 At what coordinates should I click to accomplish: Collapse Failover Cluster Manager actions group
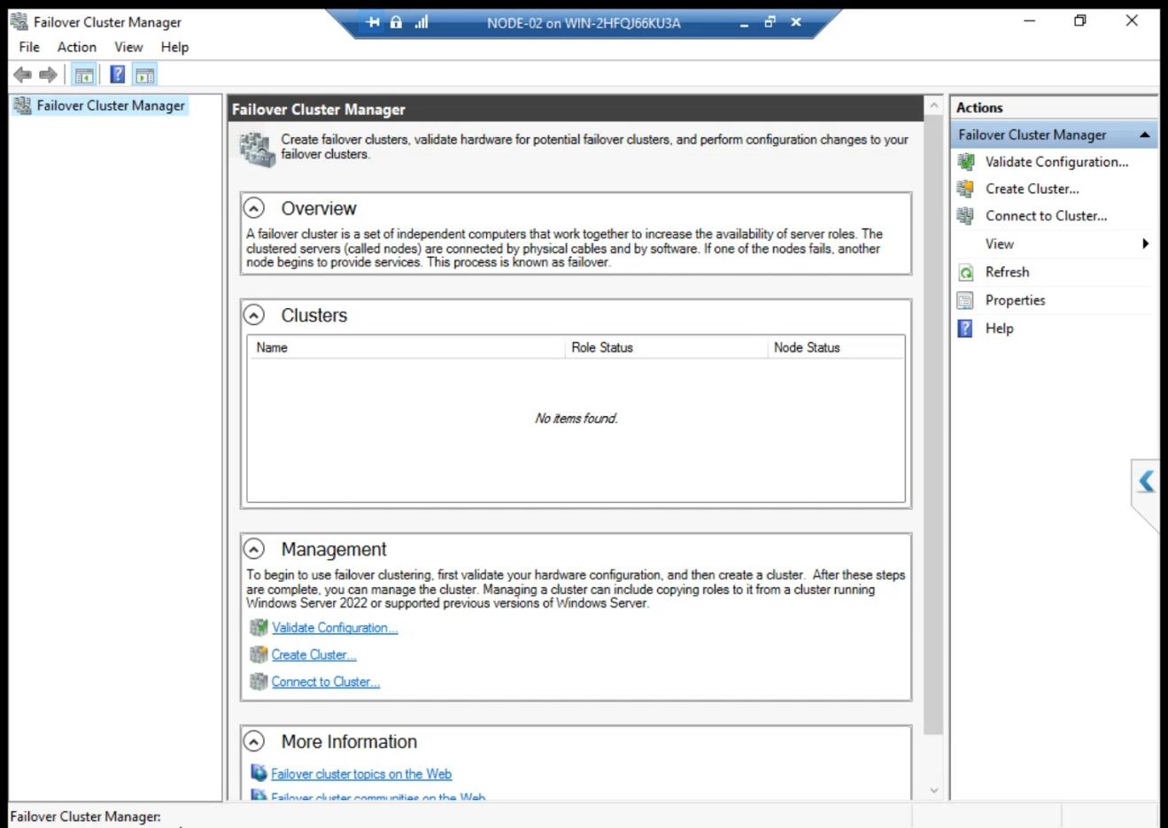coord(1145,135)
